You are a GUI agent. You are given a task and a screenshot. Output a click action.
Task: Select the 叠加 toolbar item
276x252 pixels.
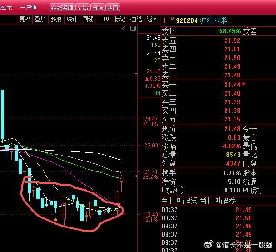(40, 19)
